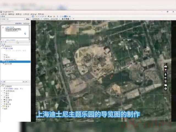Open search result A title link
176x132 pixels.
(10, 27)
